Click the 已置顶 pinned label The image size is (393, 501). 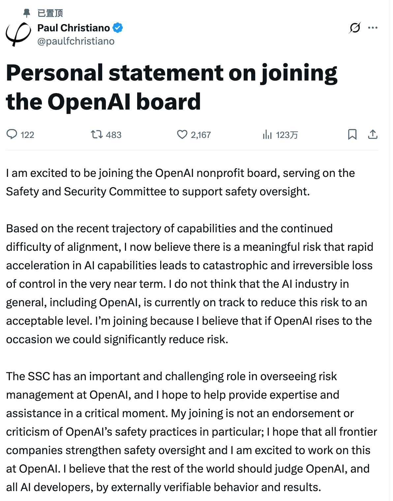50,13
